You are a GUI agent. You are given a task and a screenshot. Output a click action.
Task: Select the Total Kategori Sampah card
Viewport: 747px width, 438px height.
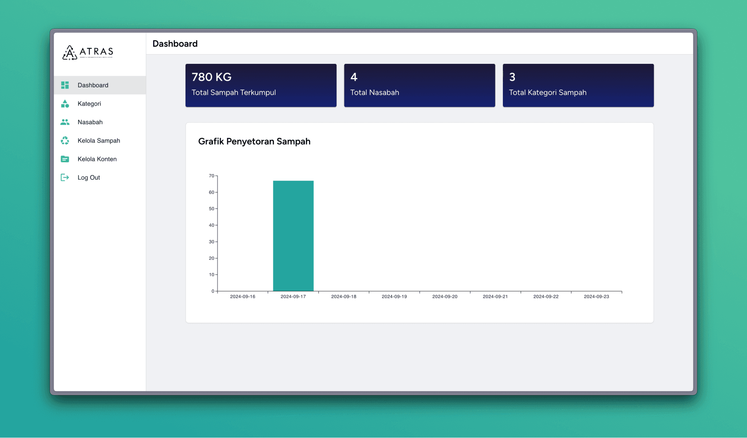point(578,85)
